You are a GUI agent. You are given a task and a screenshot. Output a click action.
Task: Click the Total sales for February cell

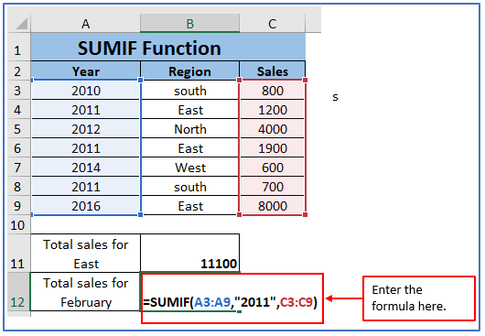(86, 291)
